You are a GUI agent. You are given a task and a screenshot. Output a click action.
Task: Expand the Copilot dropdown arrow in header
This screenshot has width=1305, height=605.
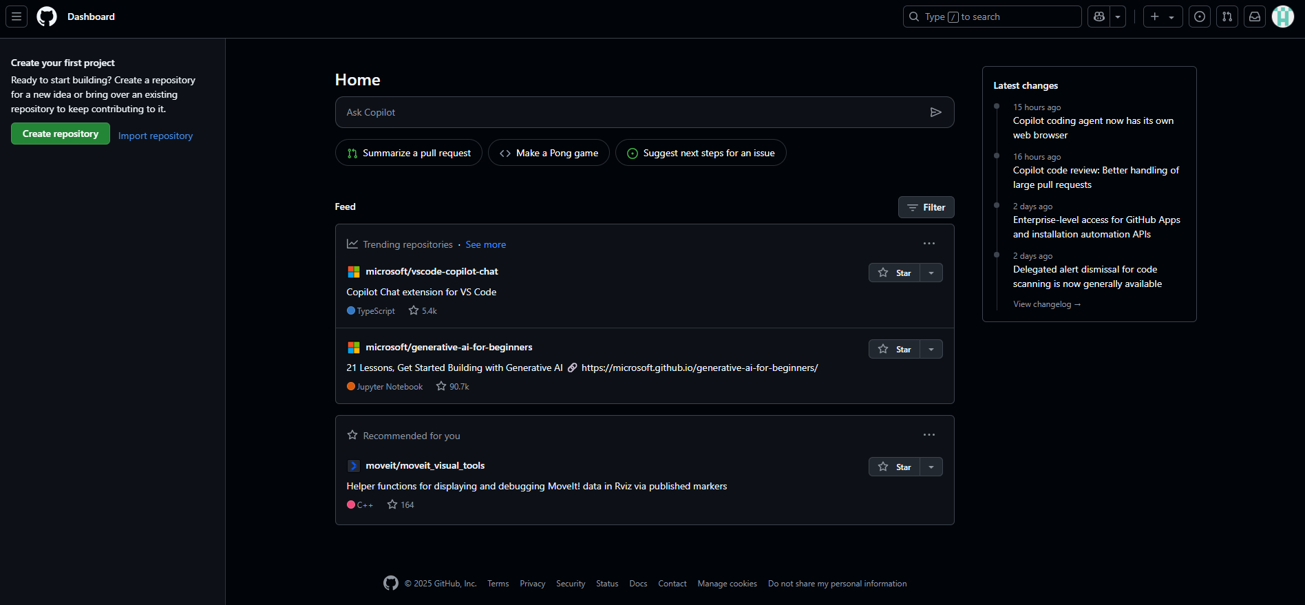pyautogui.click(x=1118, y=17)
